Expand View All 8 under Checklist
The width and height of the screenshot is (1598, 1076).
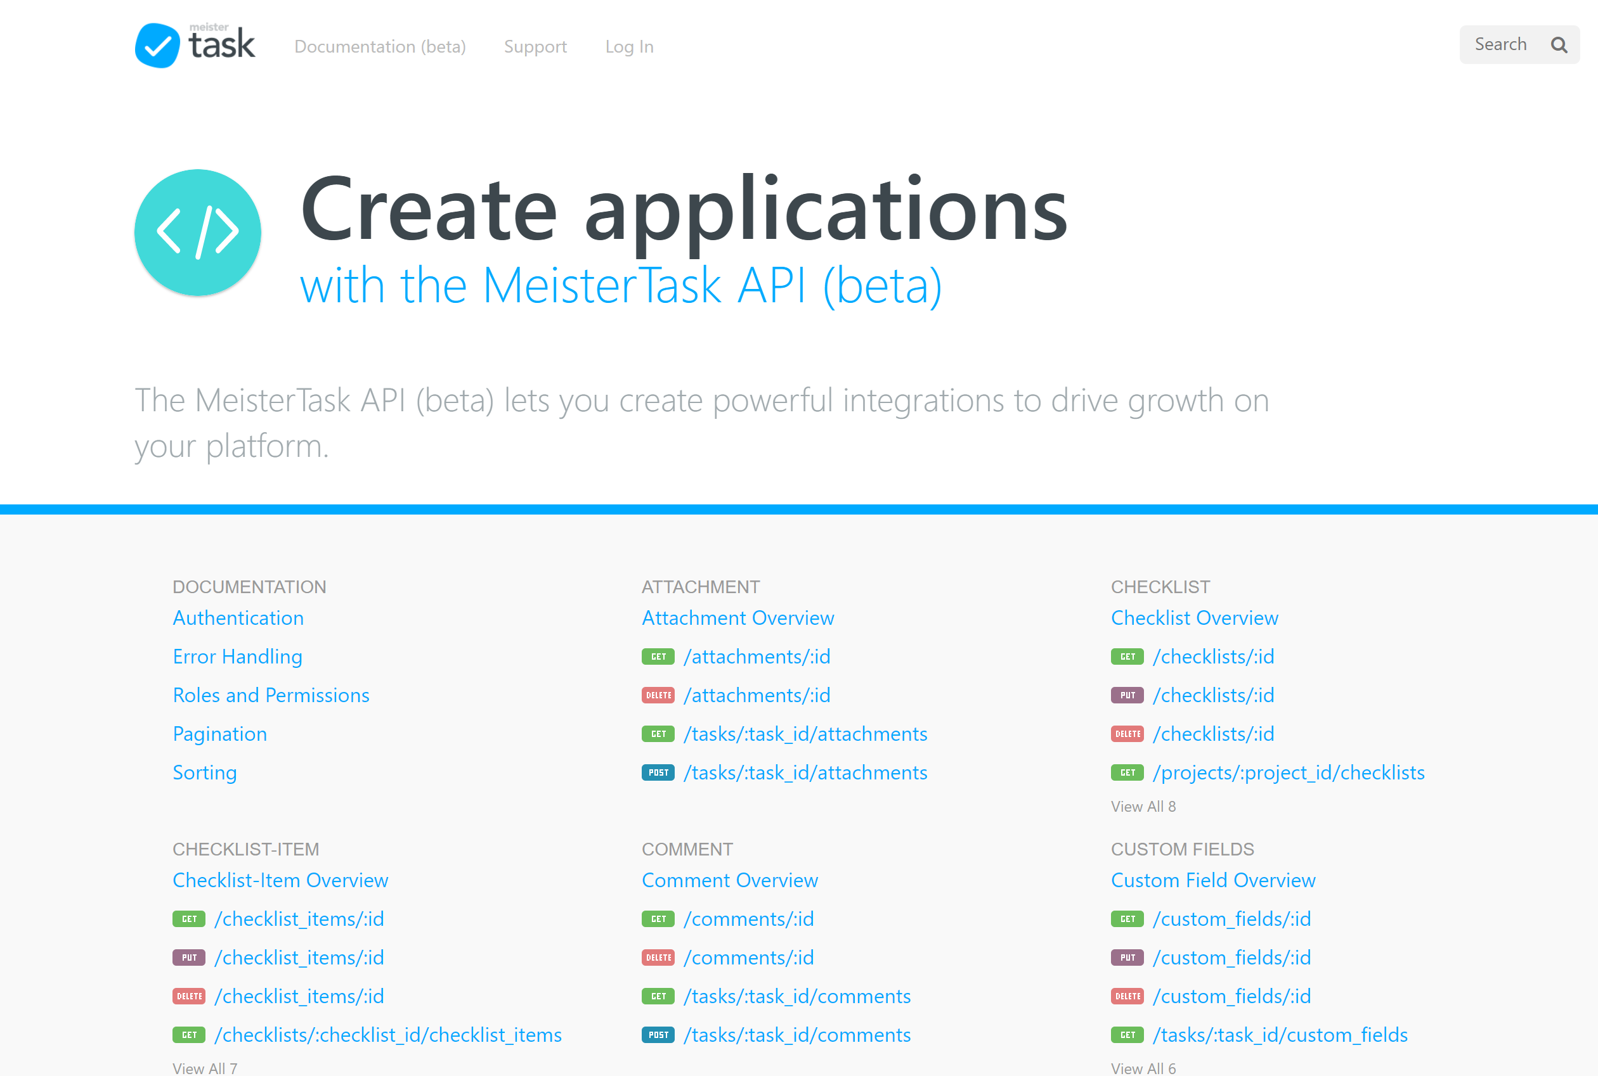pos(1144,806)
